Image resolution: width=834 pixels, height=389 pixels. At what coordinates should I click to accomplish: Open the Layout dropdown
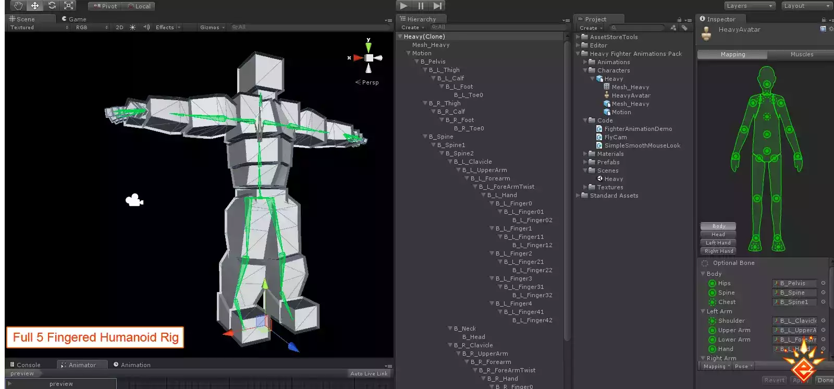tap(806, 6)
